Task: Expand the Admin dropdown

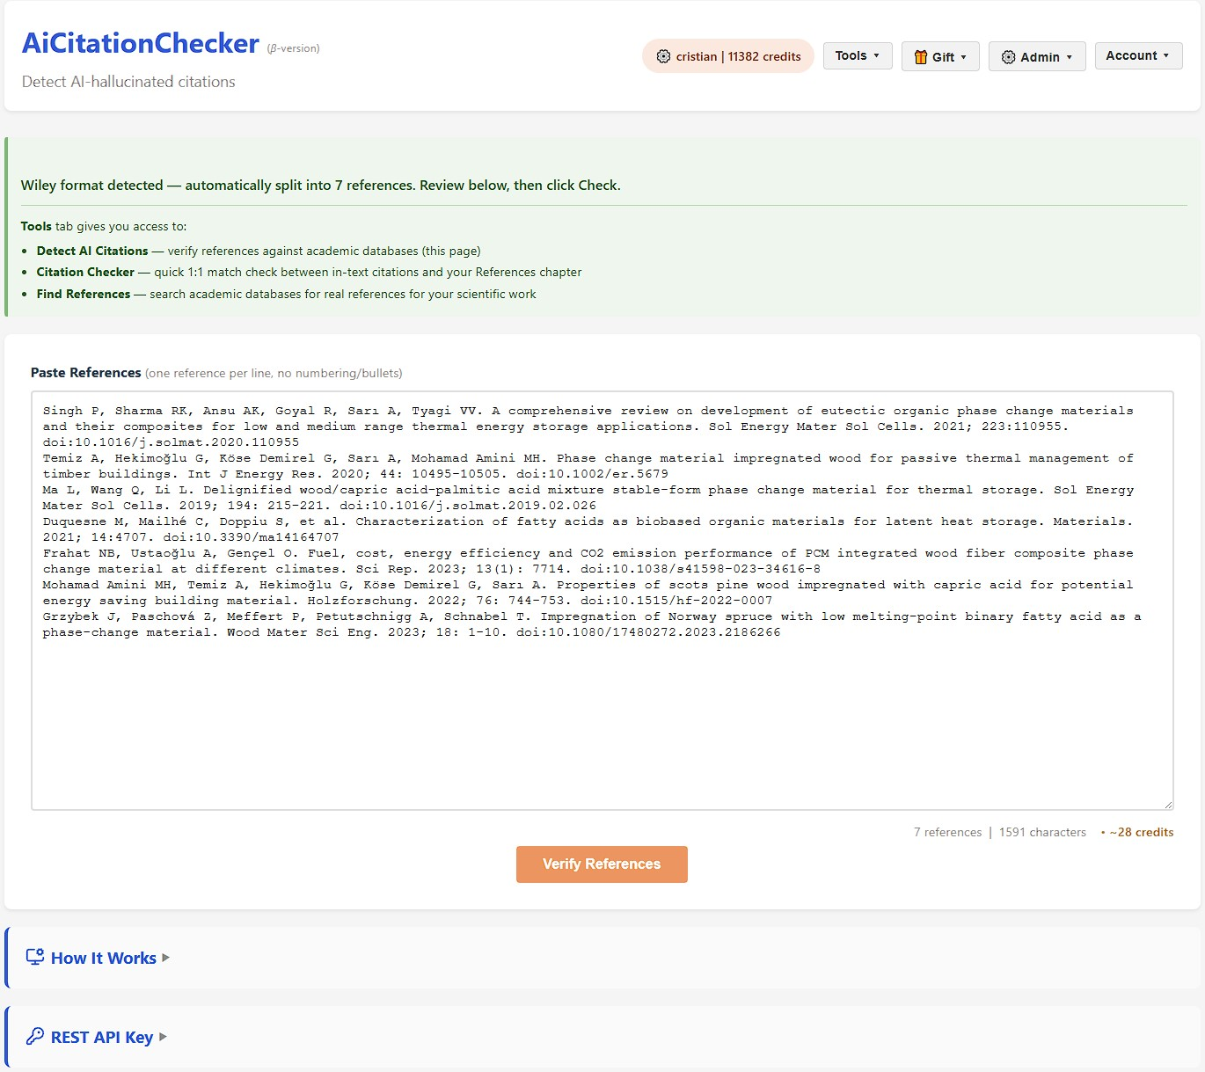Action: (x=1037, y=56)
